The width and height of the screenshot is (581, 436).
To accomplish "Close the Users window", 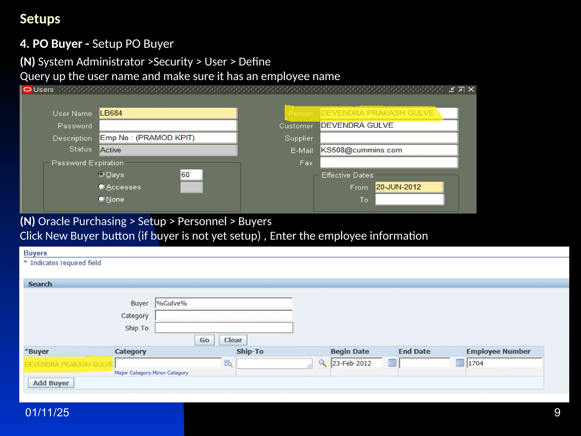I will pyautogui.click(x=471, y=90).
